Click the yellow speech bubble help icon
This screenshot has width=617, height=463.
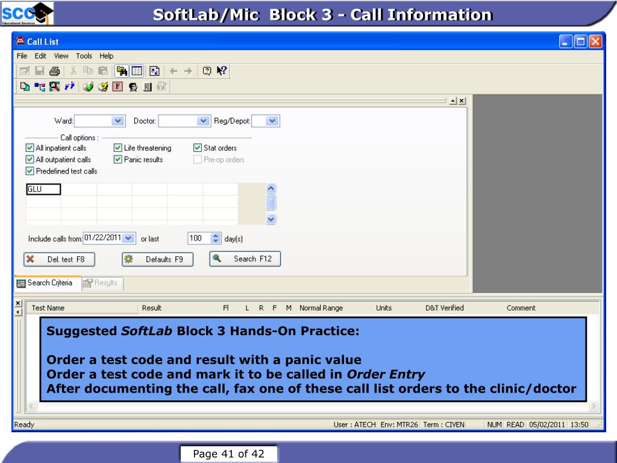pyautogui.click(x=207, y=71)
